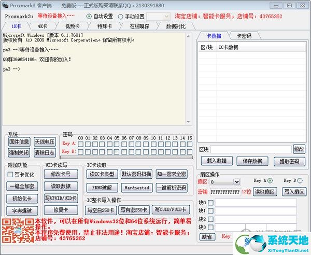Click the 写空白S50卡 button
This screenshot has width=311, height=255.
(101, 210)
